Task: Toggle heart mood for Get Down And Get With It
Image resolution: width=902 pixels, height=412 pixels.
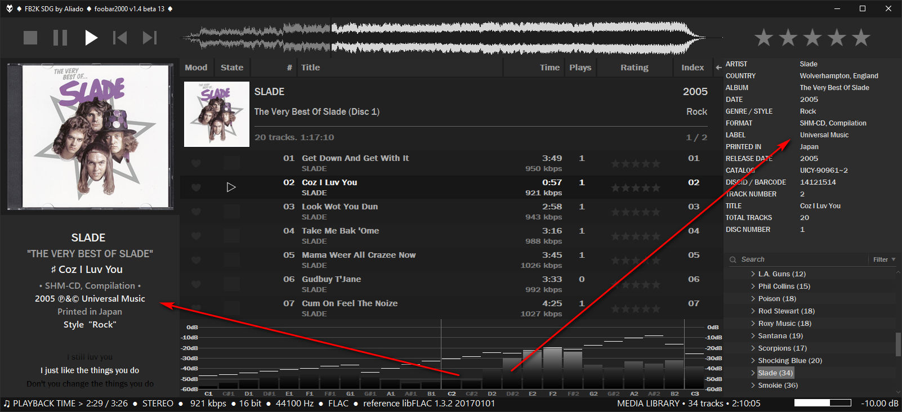Action: [196, 163]
